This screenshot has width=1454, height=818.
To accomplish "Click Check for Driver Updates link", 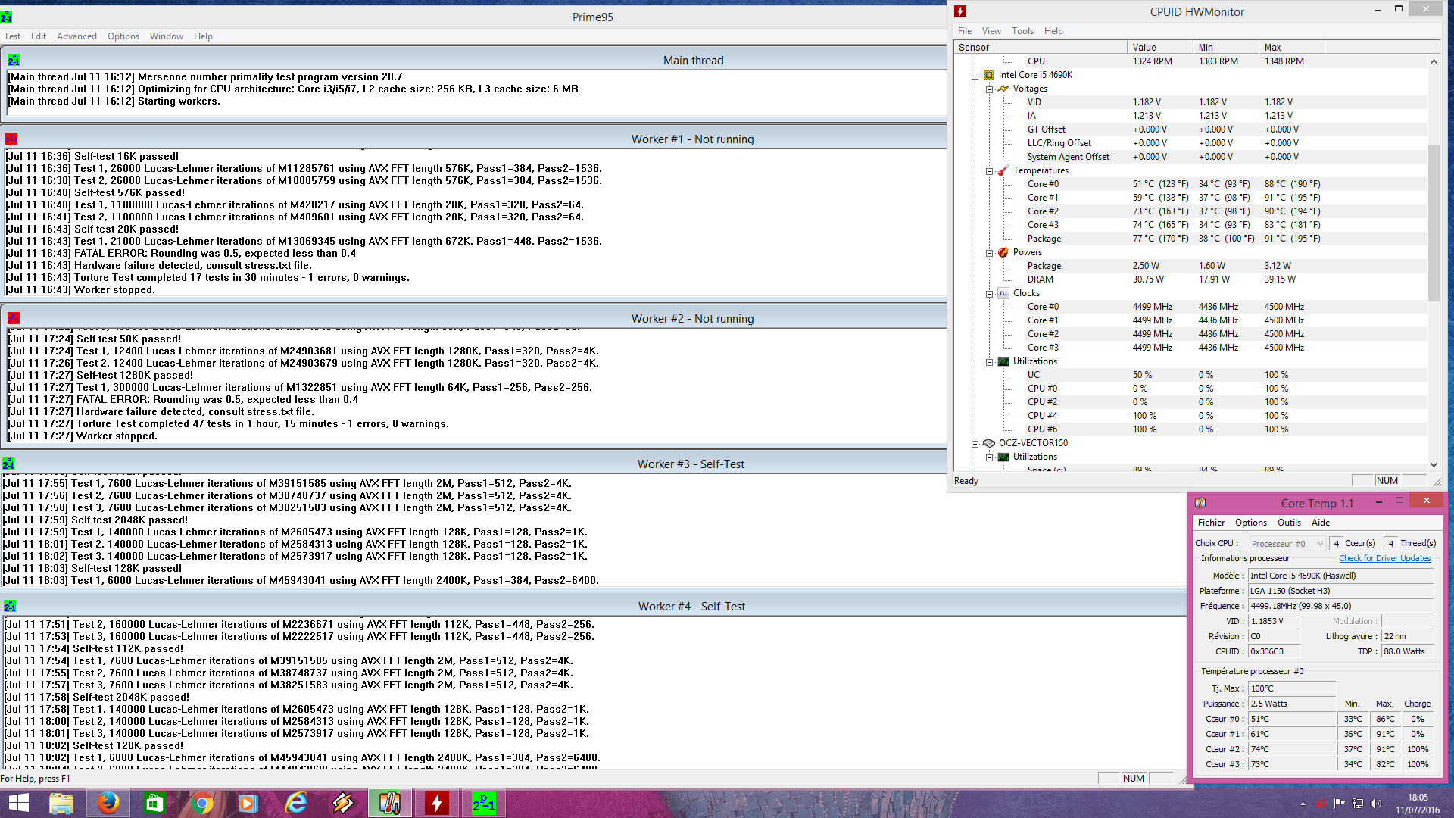I will (x=1385, y=558).
